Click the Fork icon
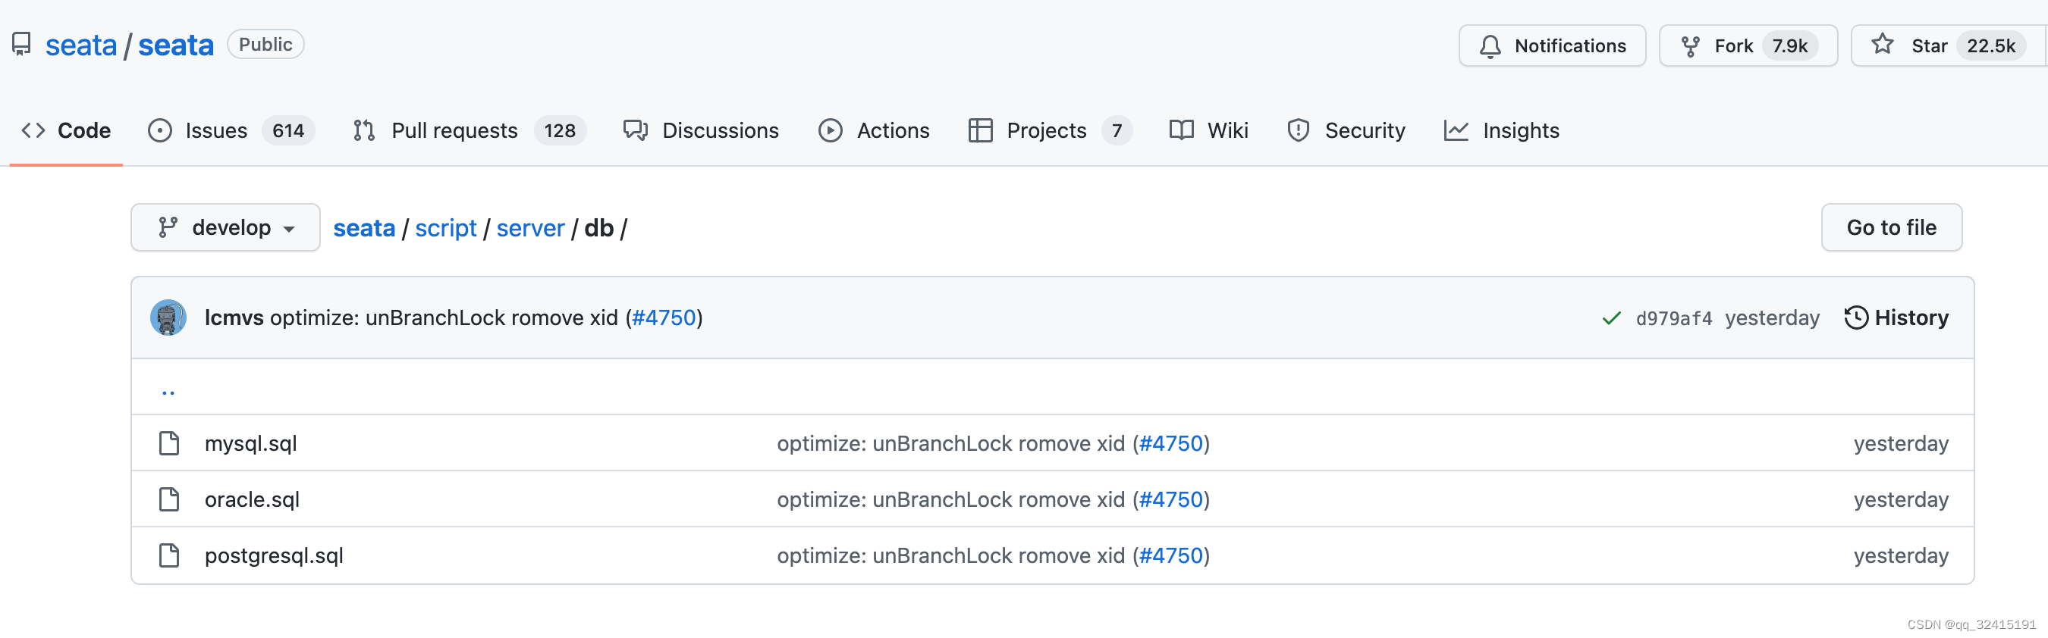Image resolution: width=2048 pixels, height=638 pixels. tap(1690, 46)
